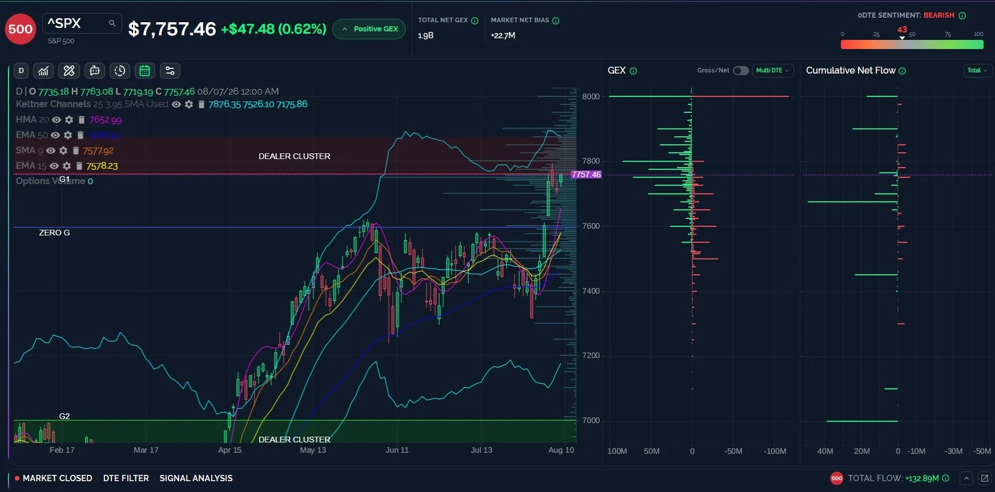Delete the EMA 15 indicator

click(x=79, y=166)
